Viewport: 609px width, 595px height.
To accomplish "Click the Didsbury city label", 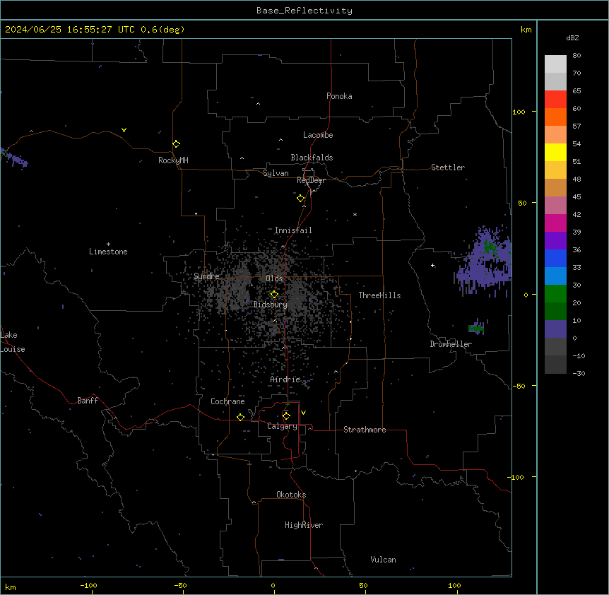I will pos(271,305).
